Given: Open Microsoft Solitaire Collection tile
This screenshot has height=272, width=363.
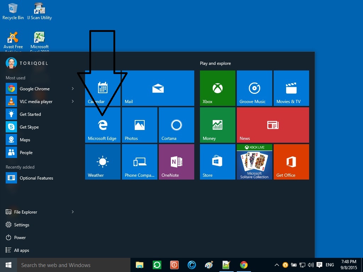Looking at the screenshot, I should pyautogui.click(x=255, y=162).
